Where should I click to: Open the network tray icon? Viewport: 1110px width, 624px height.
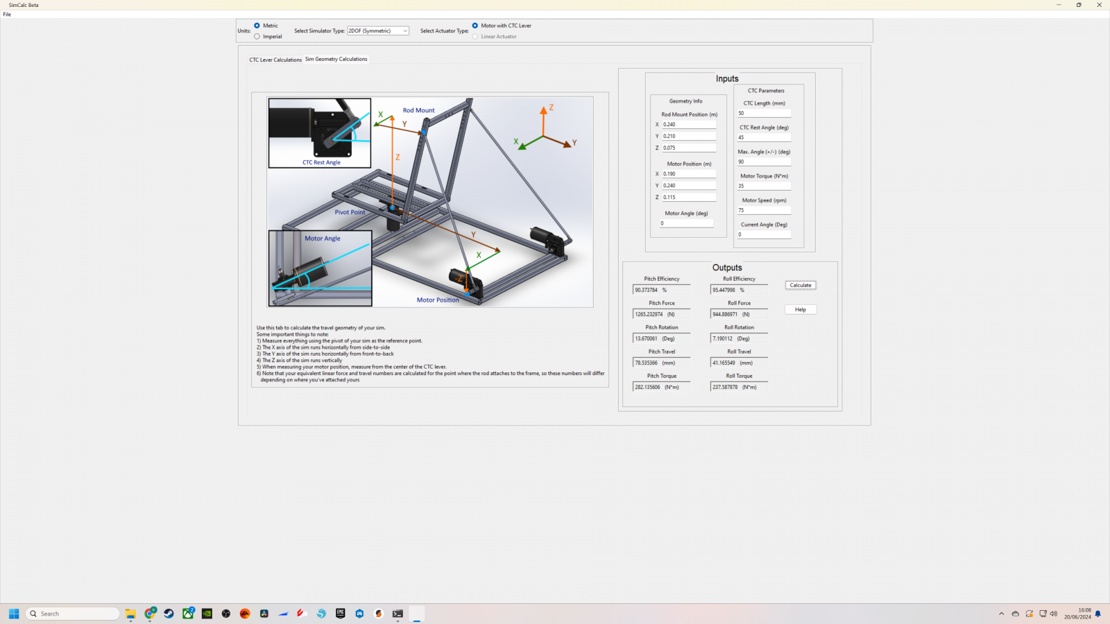click(x=1043, y=614)
